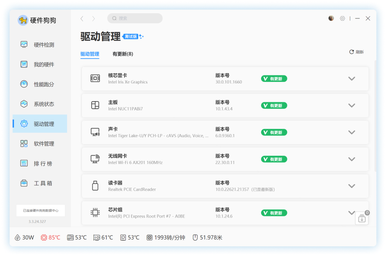This screenshot has height=256, width=386.
Task: Click the 性能跑分 gauge icon
Action: pyautogui.click(x=24, y=84)
